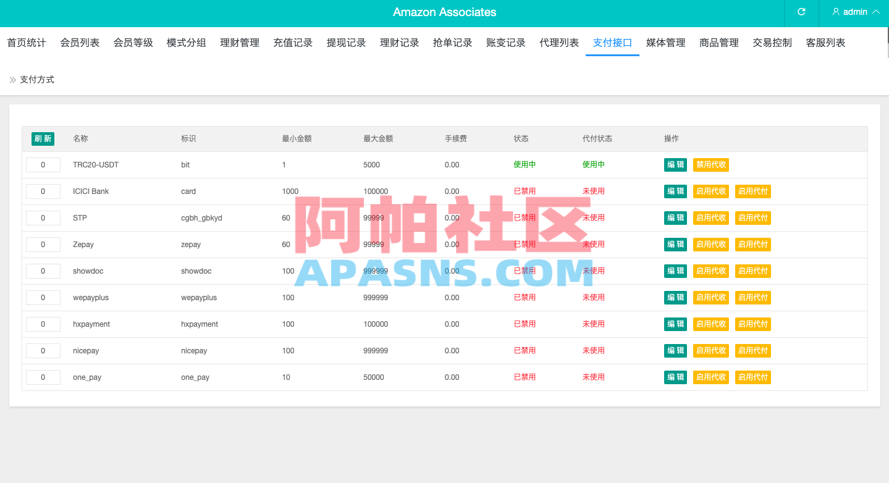Switch to the 充值记录 tab
This screenshot has width=889, height=483.
[x=293, y=43]
